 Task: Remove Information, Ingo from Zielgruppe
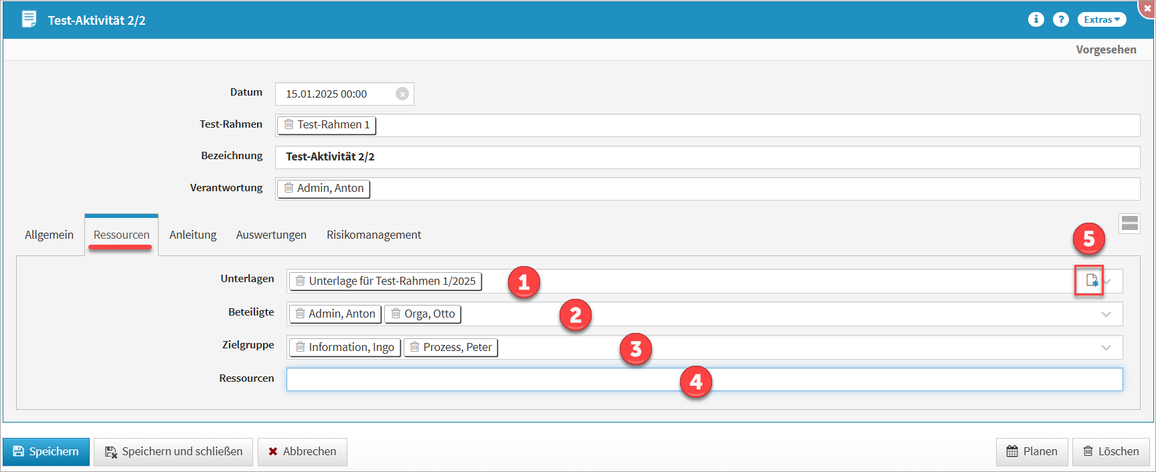[300, 347]
